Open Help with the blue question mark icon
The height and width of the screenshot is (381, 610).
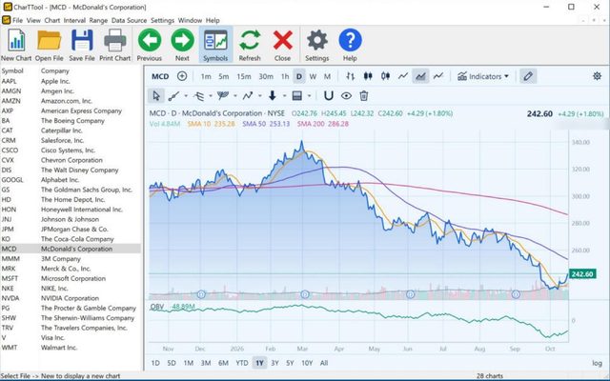click(x=350, y=45)
